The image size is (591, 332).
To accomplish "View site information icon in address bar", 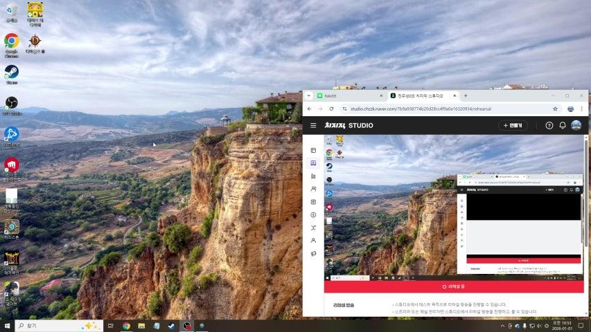I will pos(344,109).
